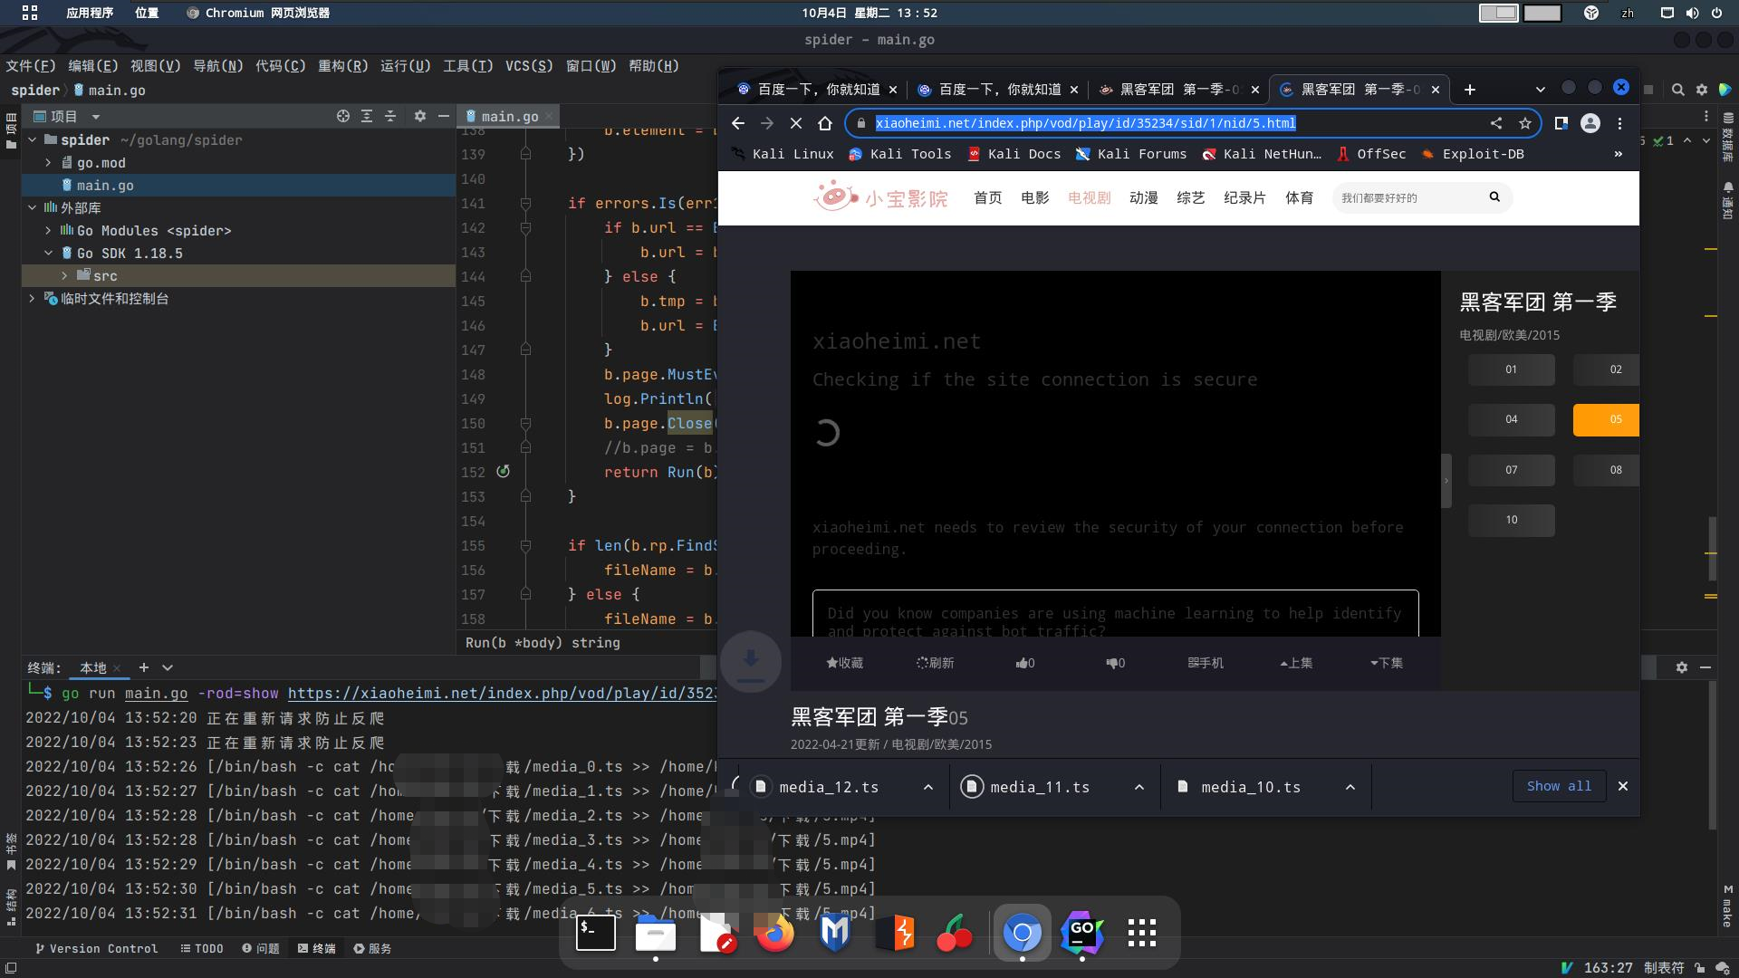The image size is (1739, 978).
Task: Collapse all in project panel icon
Action: (390, 116)
